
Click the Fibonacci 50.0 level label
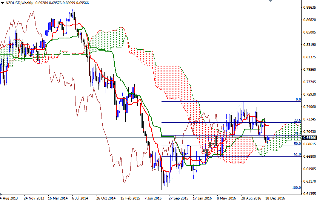(x=297, y=144)
